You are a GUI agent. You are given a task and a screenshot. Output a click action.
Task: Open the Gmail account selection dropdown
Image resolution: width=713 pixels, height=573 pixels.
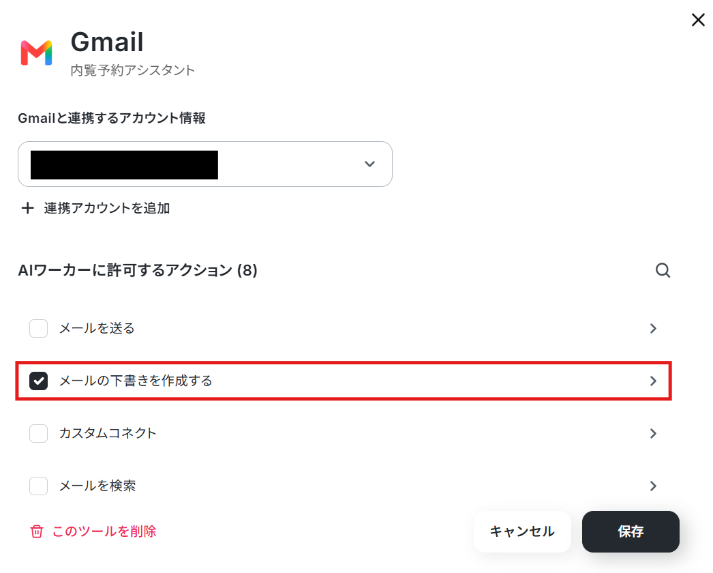(x=205, y=164)
